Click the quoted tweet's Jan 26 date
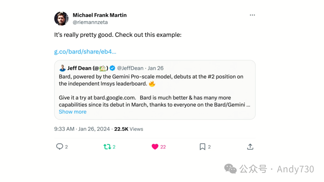Viewport: 324px width, 182px height. [x=156, y=68]
